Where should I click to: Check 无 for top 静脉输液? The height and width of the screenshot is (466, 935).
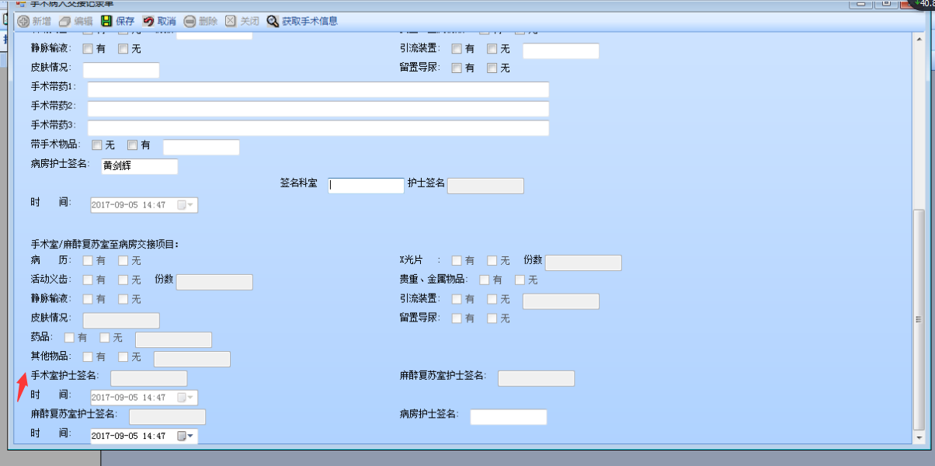click(123, 49)
